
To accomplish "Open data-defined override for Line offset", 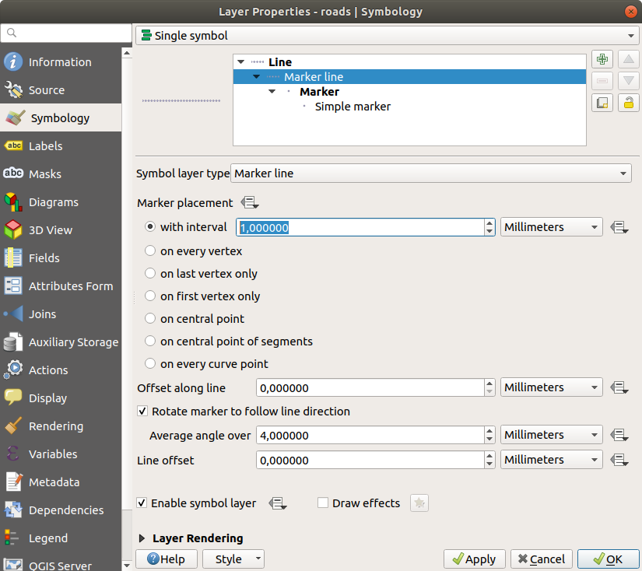I will (619, 460).
